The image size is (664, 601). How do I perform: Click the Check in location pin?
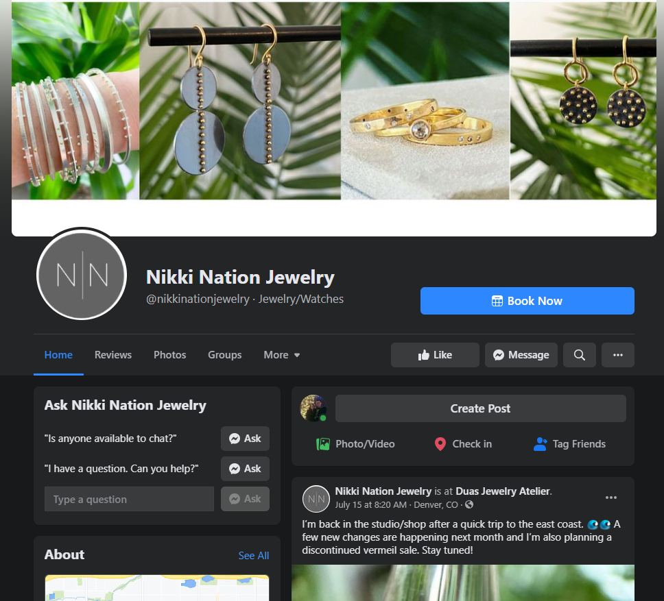coord(440,444)
